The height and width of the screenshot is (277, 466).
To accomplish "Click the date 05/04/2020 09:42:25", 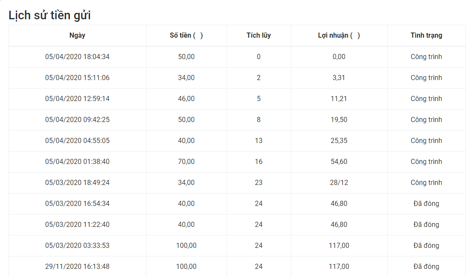I will tap(77, 119).
